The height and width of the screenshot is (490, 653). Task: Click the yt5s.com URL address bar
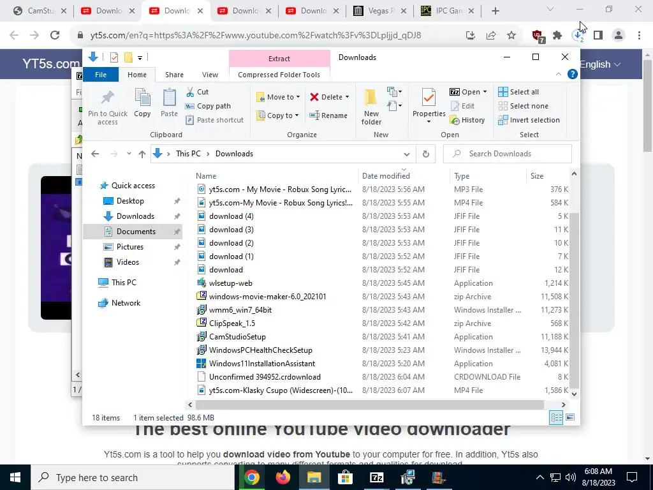pos(255,36)
